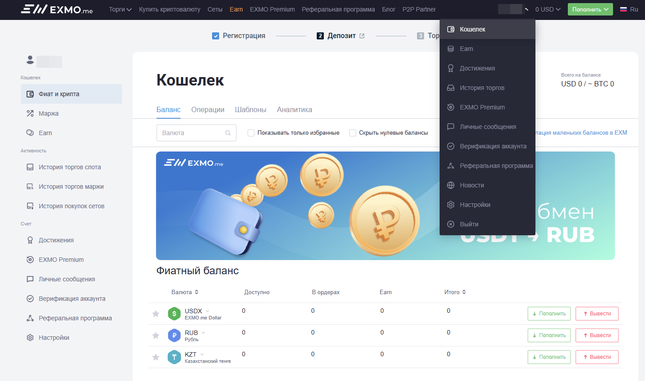Expand the RUB currency chevron
The width and height of the screenshot is (645, 381).
204,333
